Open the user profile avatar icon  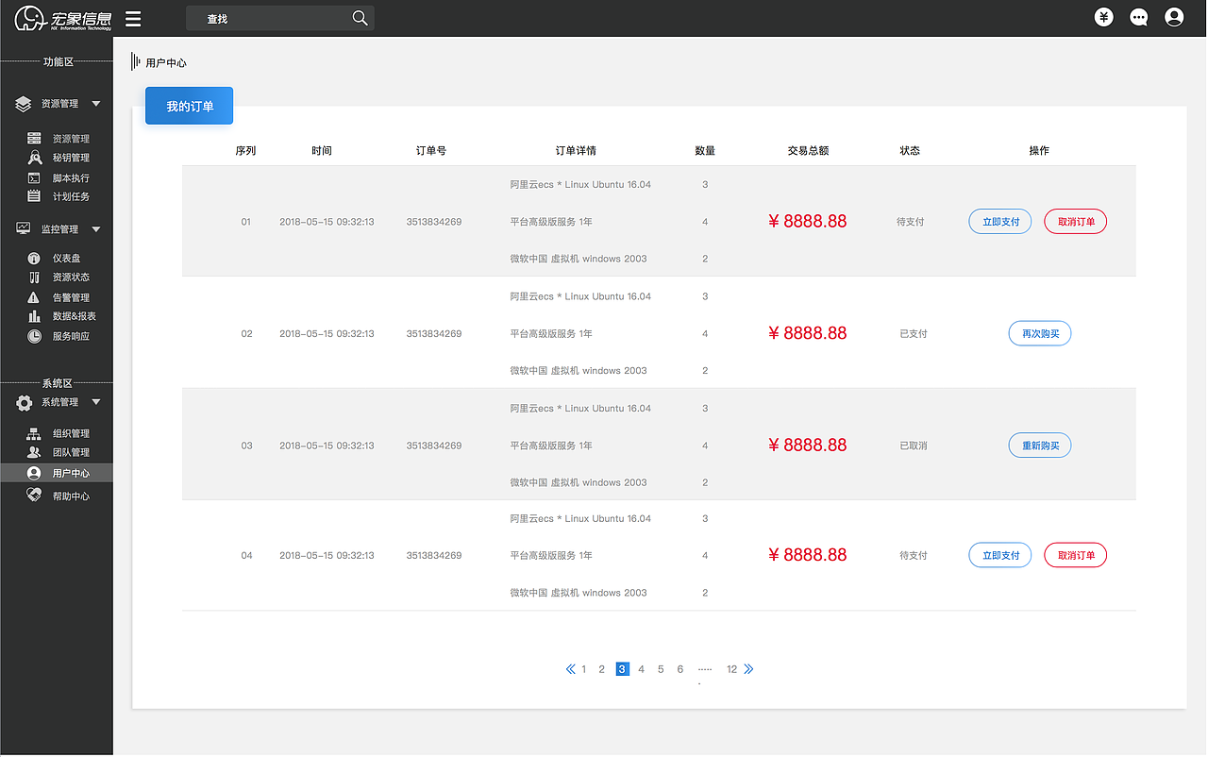pyautogui.click(x=1174, y=17)
